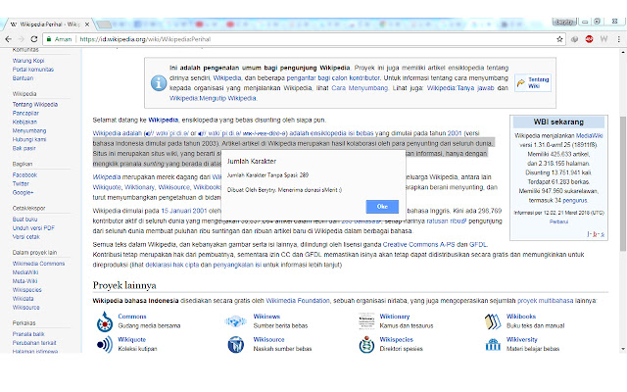Open the red ABP extension icon
The width and height of the screenshot is (627, 392).
[x=589, y=39]
